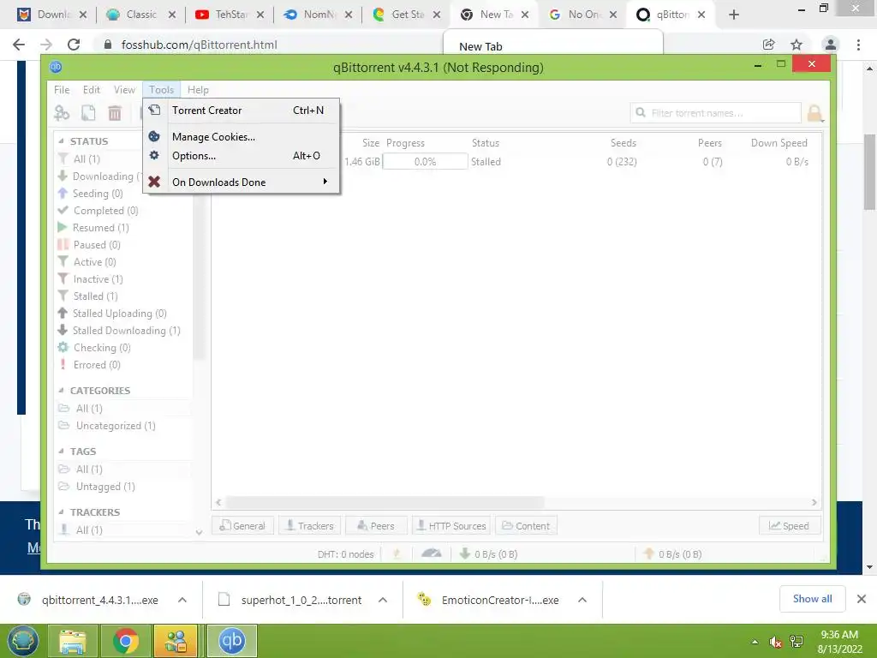Screen dimensions: 877x658
Task: Open Chrome profile avatar icon
Action: (831, 45)
